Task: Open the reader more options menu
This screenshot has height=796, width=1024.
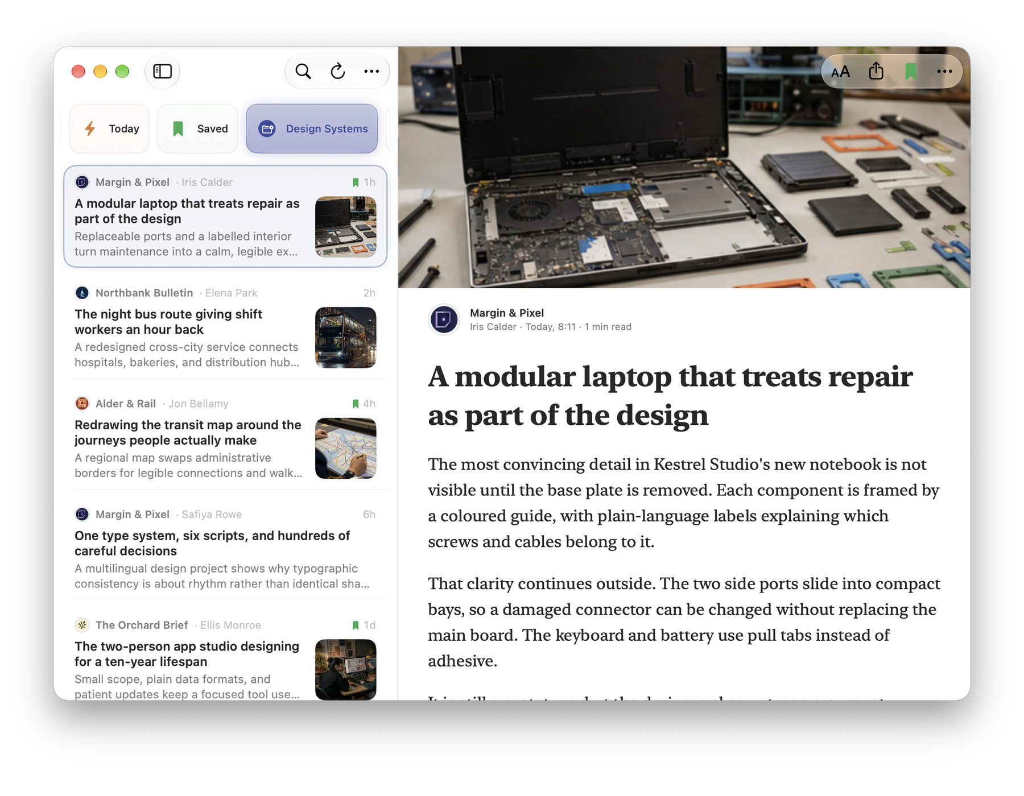Action: coord(944,71)
